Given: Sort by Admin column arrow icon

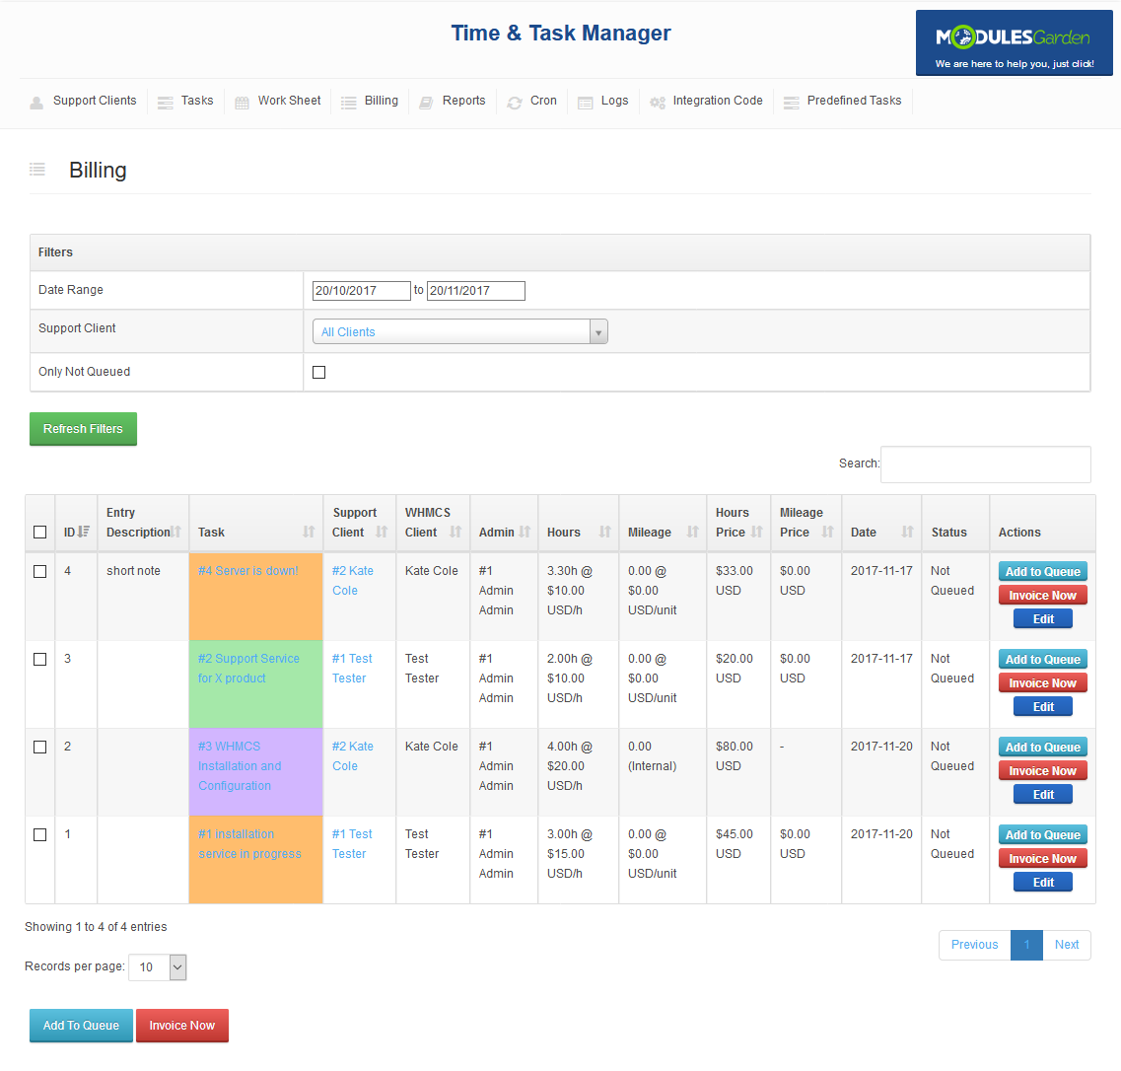Looking at the screenshot, I should tap(525, 532).
